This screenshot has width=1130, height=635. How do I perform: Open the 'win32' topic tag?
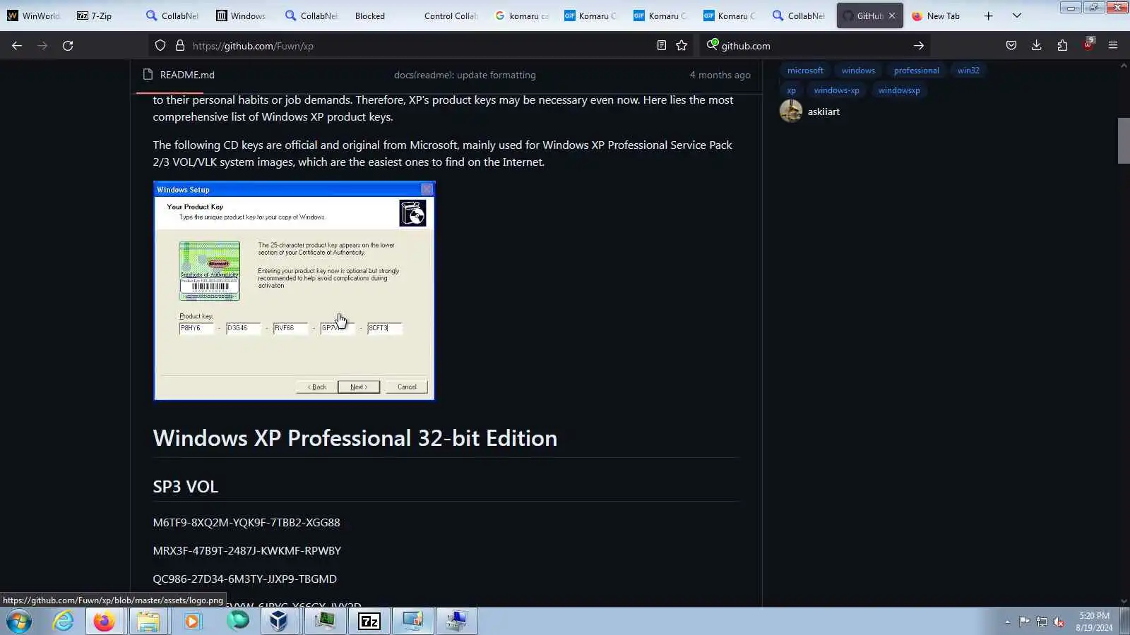tap(968, 71)
